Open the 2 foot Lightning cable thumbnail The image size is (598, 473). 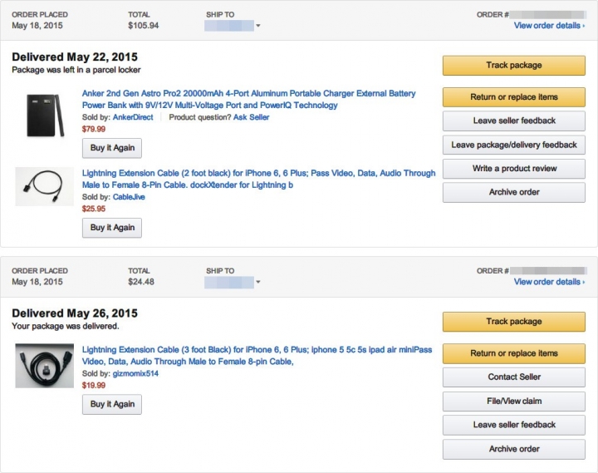click(45, 186)
